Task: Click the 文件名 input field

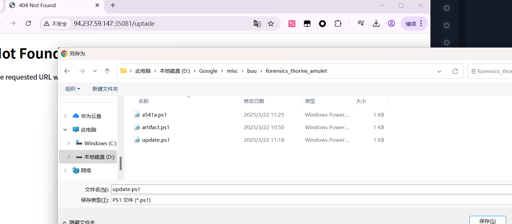Action: coord(311,189)
